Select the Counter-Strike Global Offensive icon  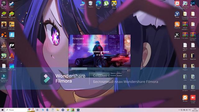tap(12, 26)
